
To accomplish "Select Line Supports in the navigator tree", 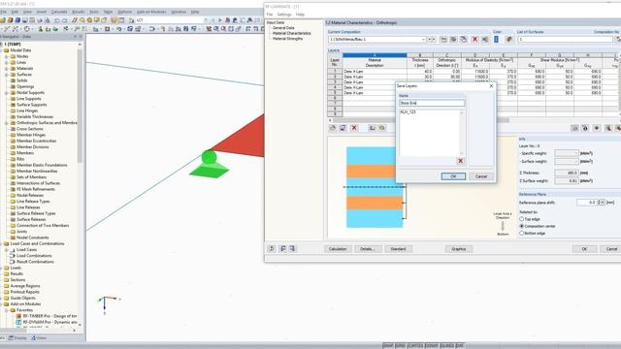I will [28, 99].
